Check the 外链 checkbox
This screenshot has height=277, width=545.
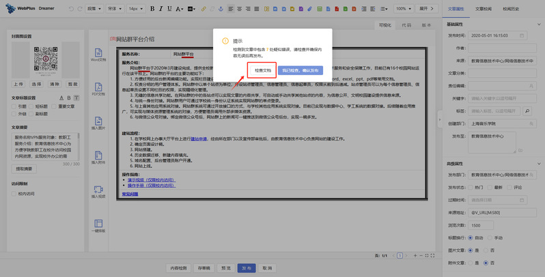(14, 114)
